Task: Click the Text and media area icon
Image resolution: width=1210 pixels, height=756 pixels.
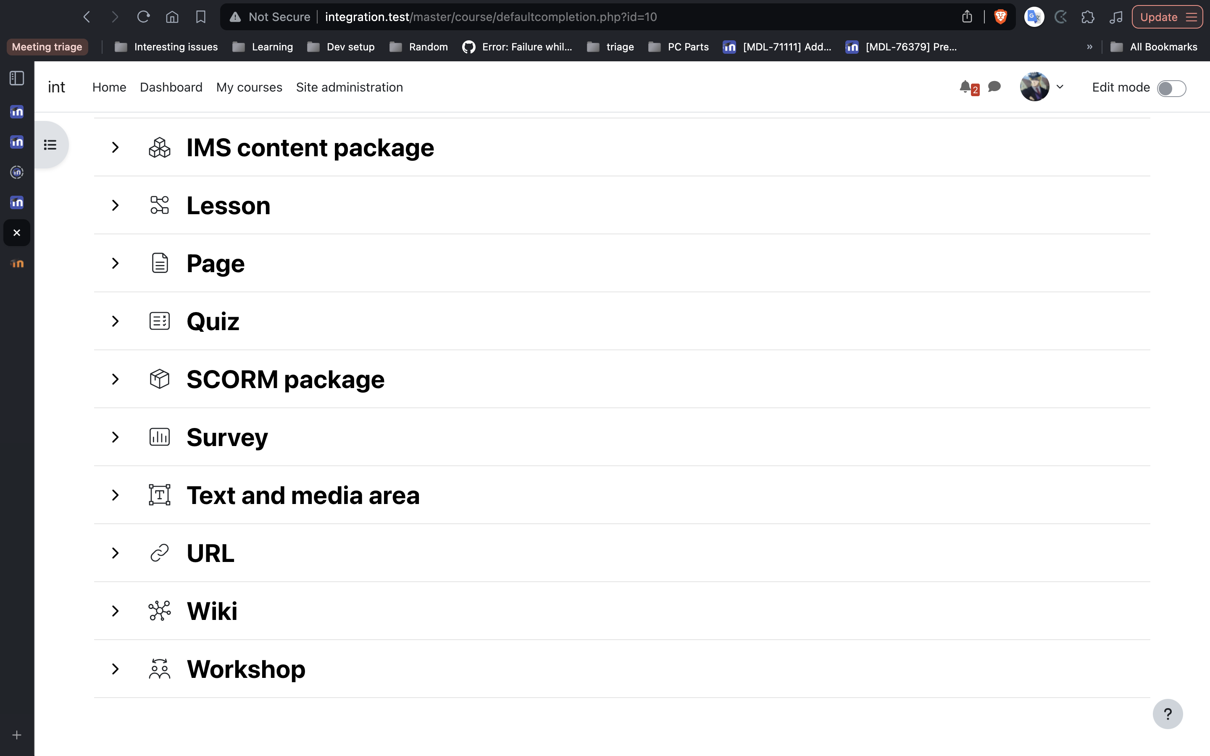Action: pos(160,495)
